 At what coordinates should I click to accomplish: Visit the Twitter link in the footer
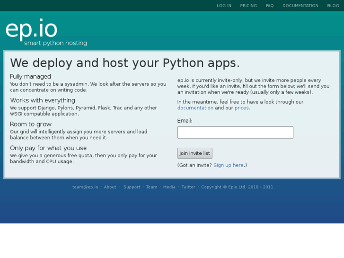pyautogui.click(x=188, y=187)
